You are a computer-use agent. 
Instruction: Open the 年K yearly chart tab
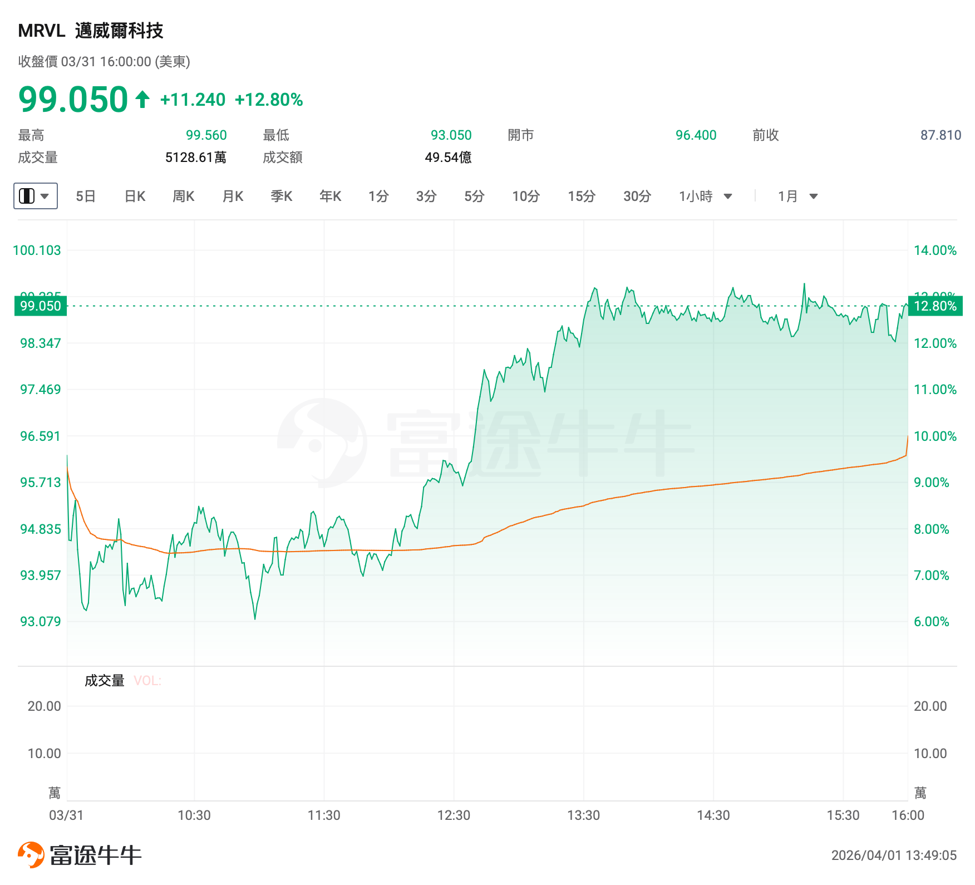(x=331, y=196)
